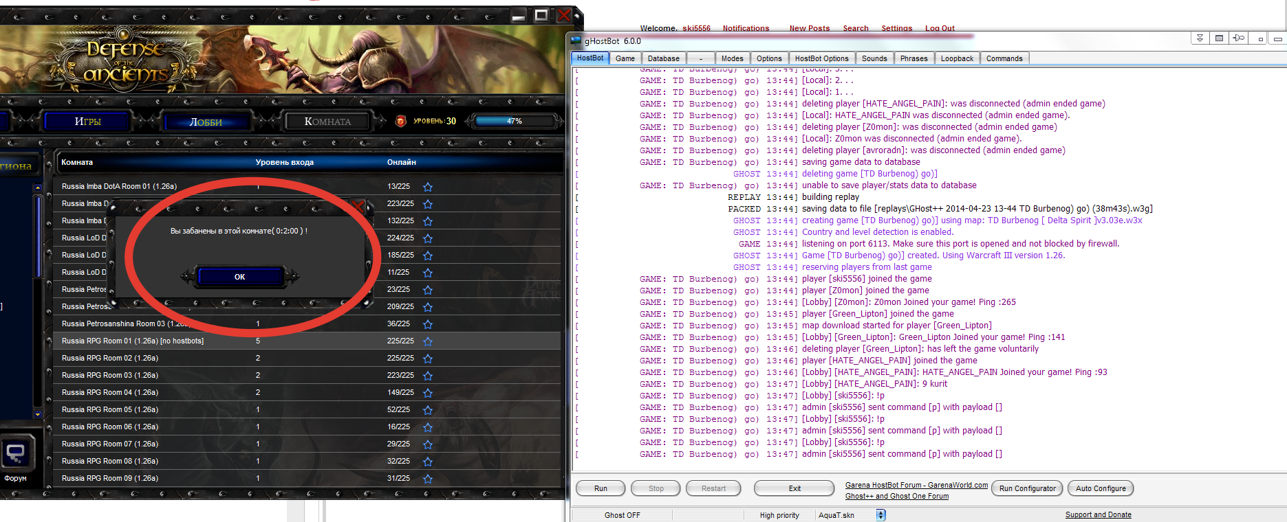Open the Support and Donate link
The width and height of the screenshot is (1287, 522).
point(1098,515)
